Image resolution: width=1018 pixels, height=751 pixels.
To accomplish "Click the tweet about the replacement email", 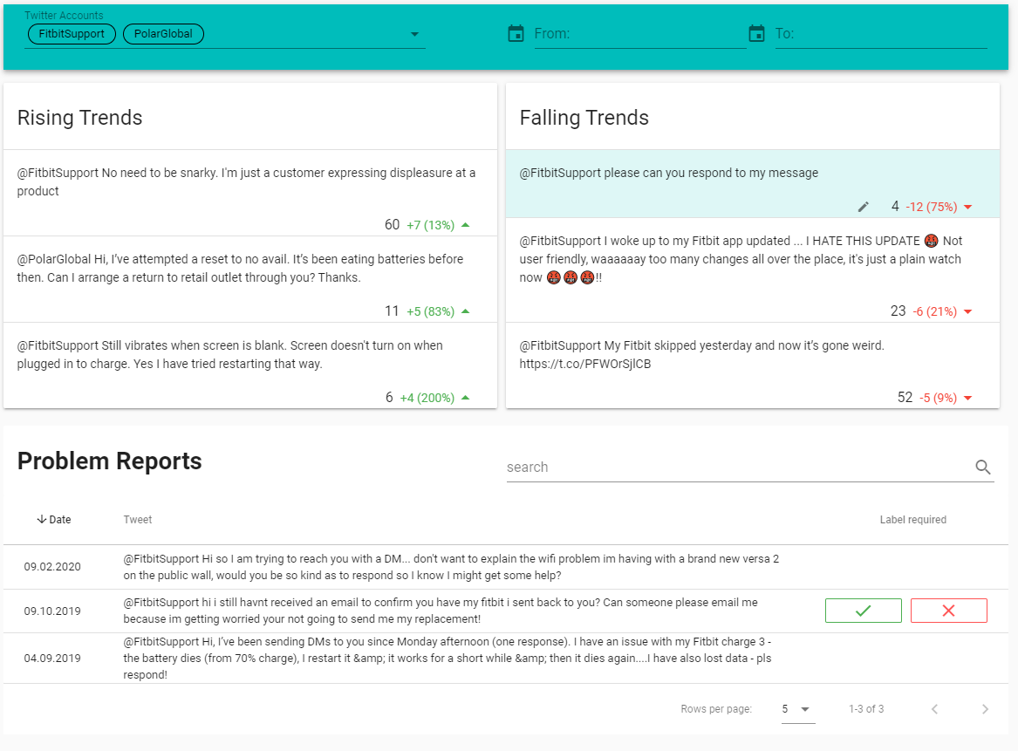I will click(x=441, y=611).
